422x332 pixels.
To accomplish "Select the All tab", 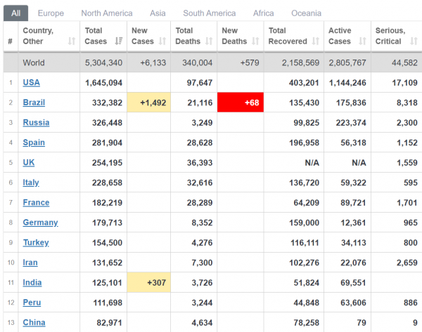I will [15, 13].
